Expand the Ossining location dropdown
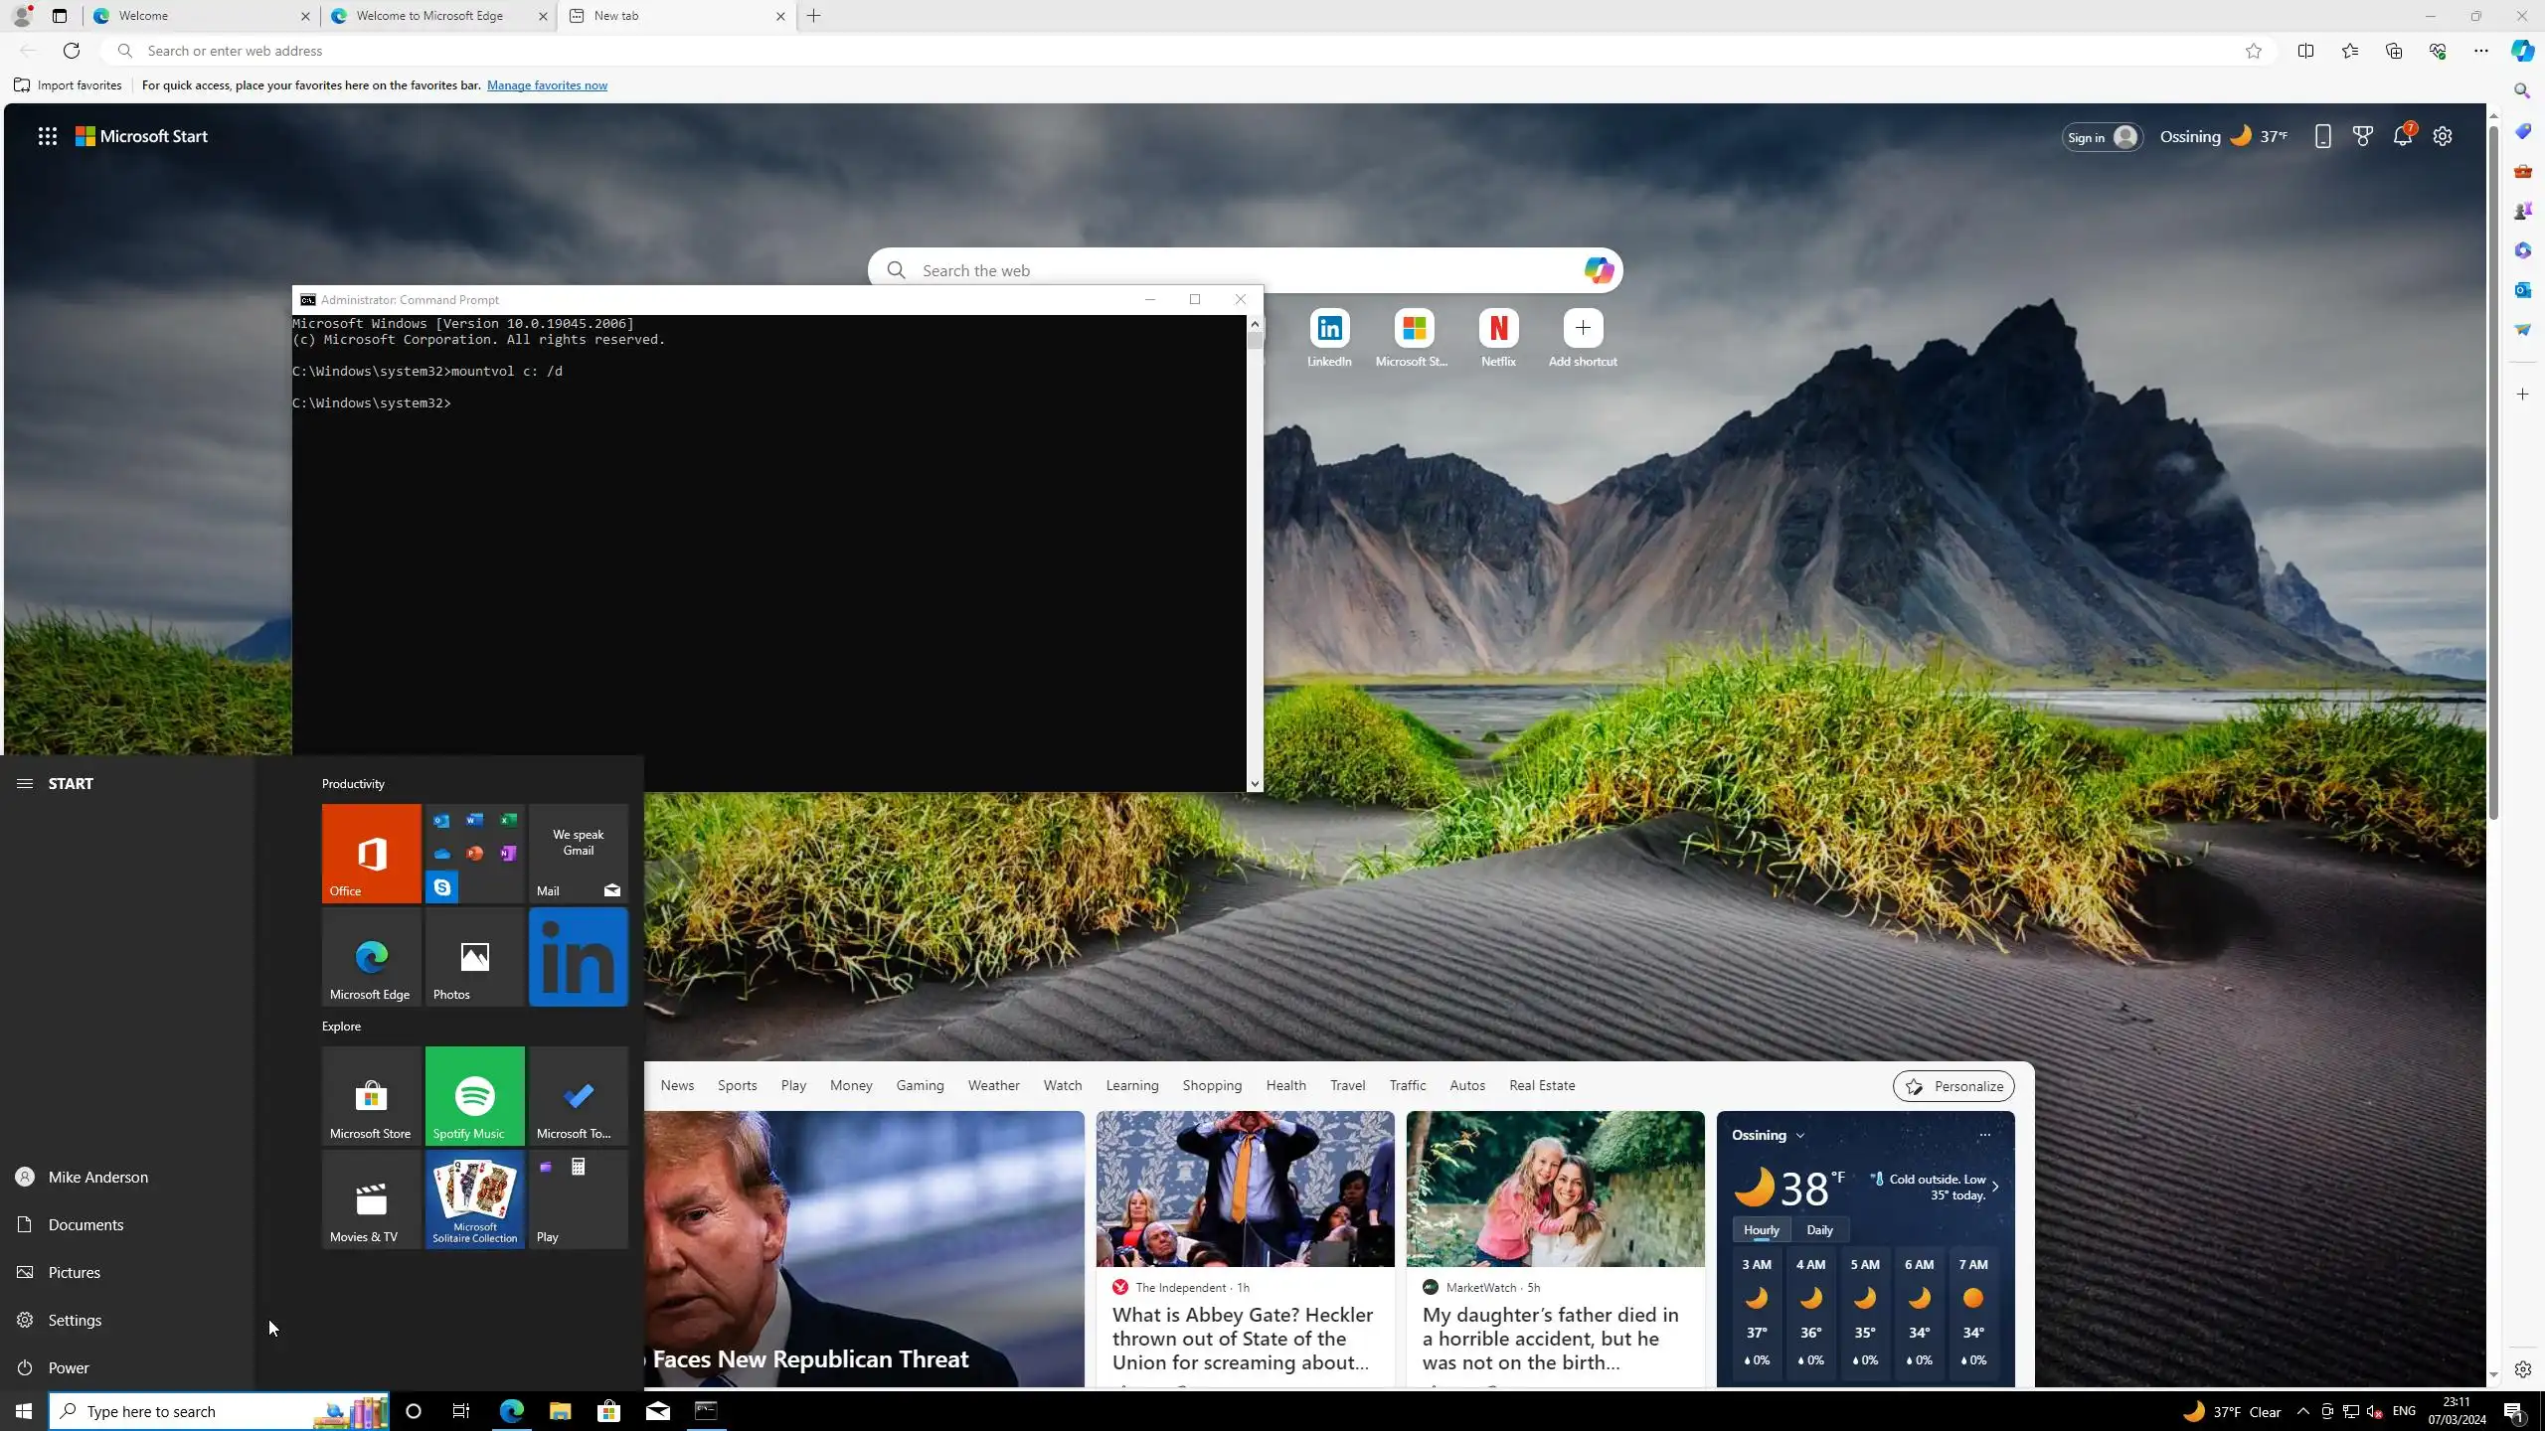 (1799, 1135)
